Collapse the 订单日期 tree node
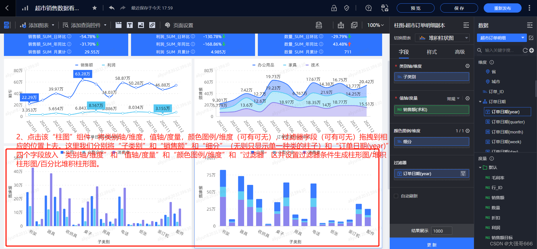 [480, 102]
